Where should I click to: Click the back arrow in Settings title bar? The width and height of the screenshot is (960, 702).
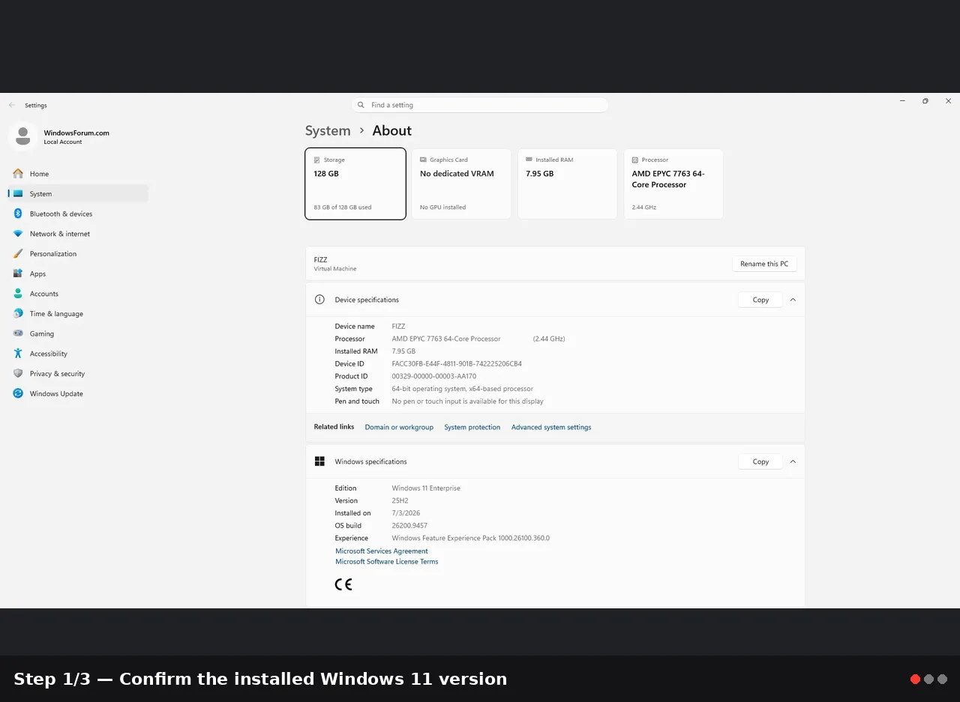pos(11,106)
